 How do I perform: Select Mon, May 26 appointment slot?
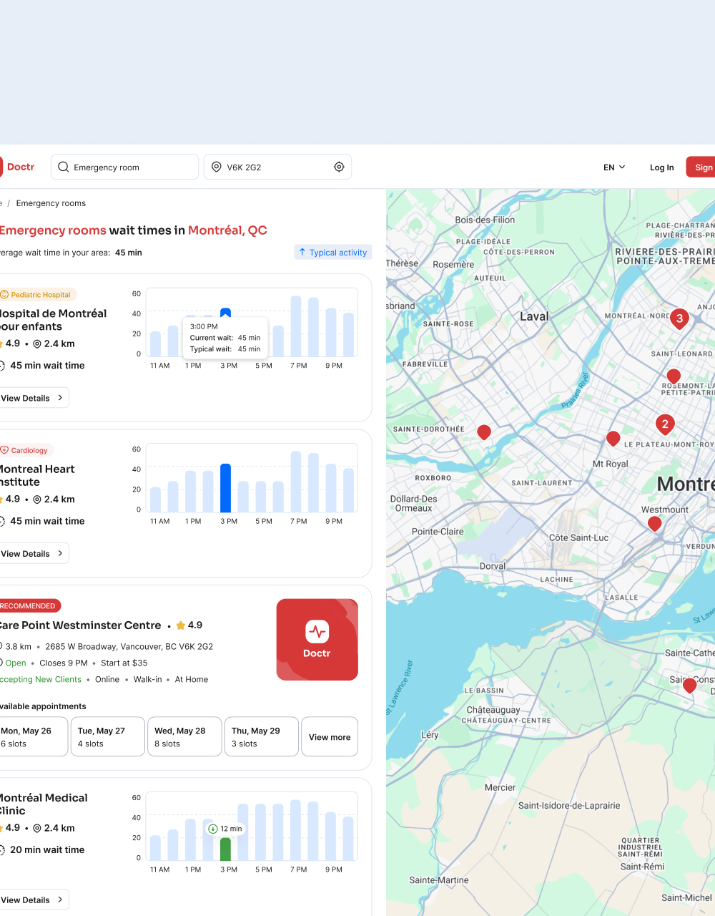[x=33, y=736]
